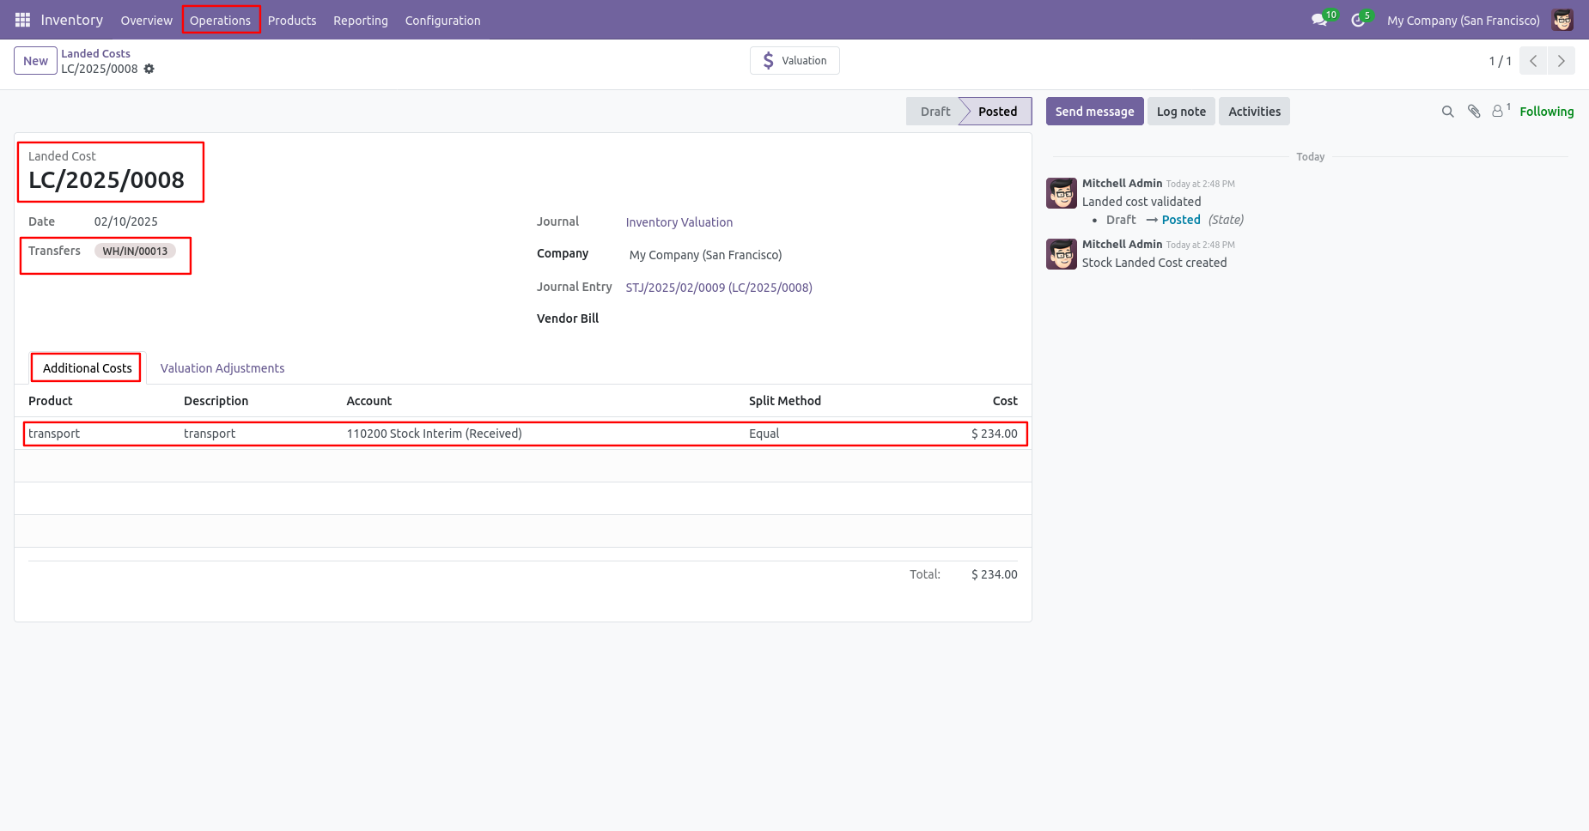1589x831 pixels.
Task: Go to previous record arrow
Action: tap(1533, 61)
